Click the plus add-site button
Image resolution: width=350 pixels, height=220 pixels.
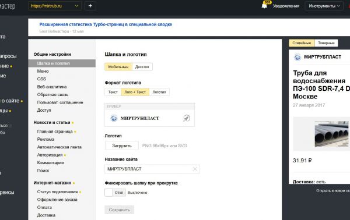click(90, 6)
